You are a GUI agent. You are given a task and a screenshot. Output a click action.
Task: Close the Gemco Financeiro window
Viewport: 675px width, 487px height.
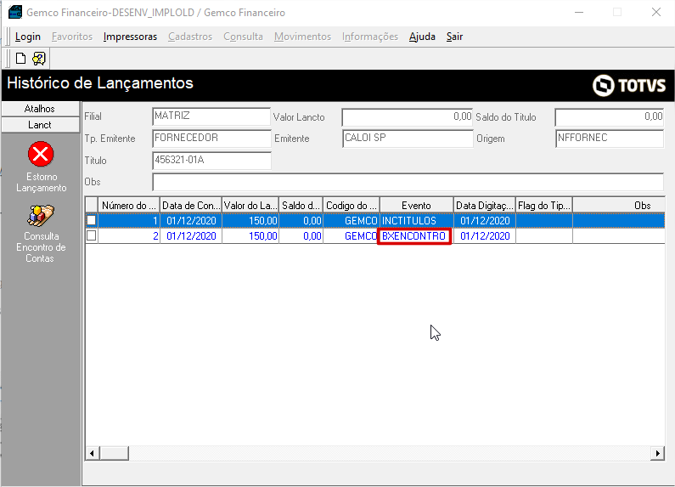click(655, 12)
